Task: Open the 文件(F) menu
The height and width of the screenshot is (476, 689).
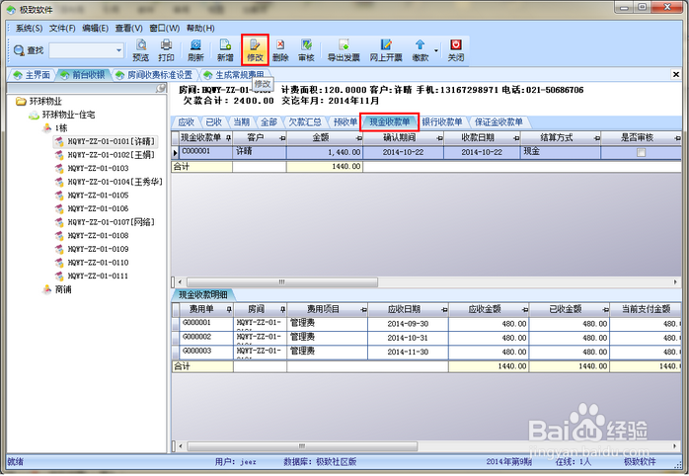Action: [62, 28]
